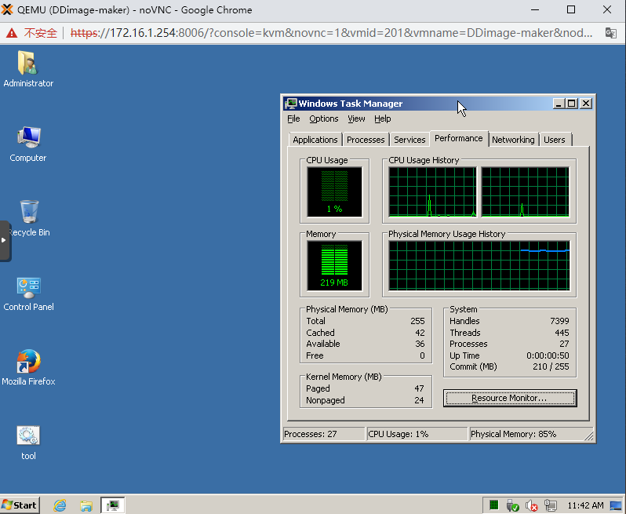This screenshot has height=514, width=626.
Task: Click the Handles 7399 row
Action: 509,321
